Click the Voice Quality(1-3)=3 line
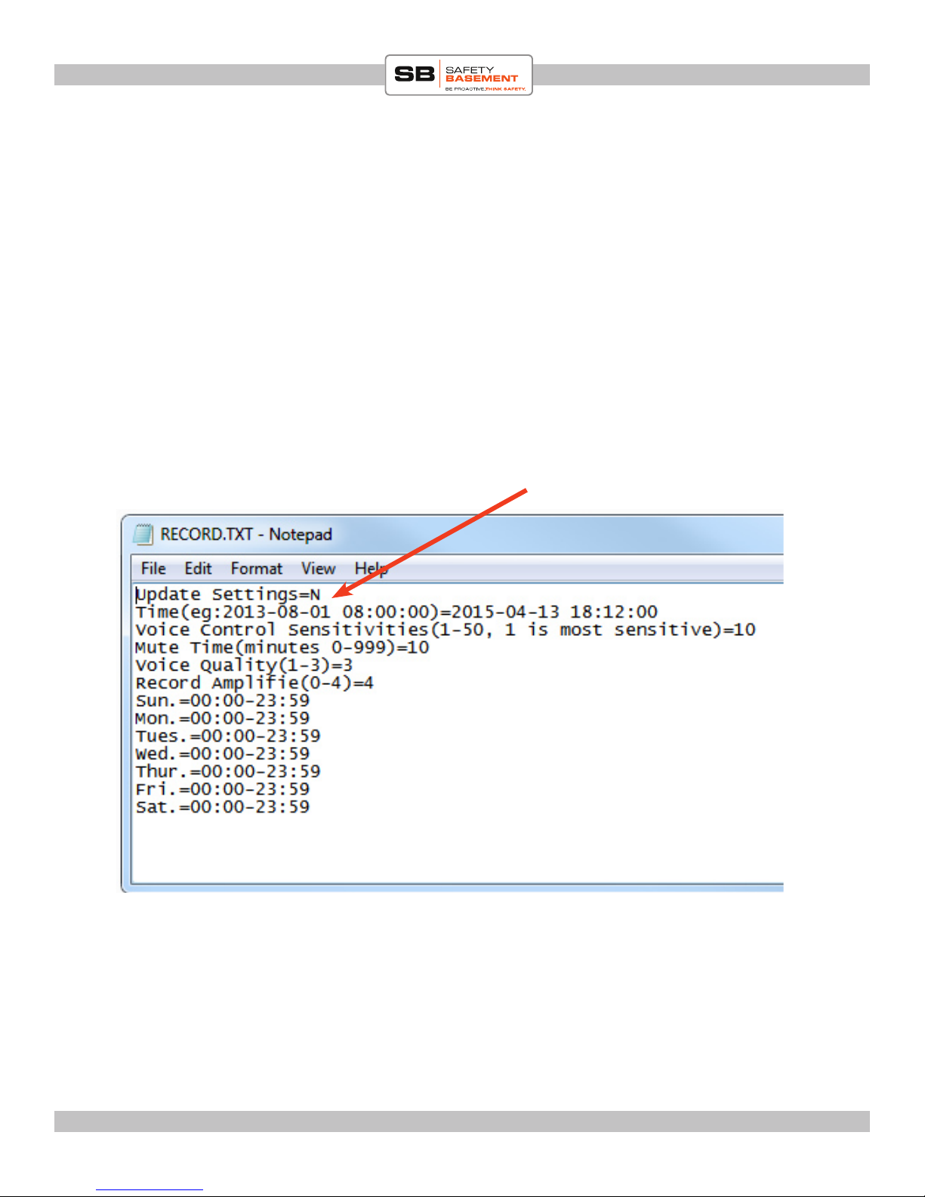 (244, 665)
